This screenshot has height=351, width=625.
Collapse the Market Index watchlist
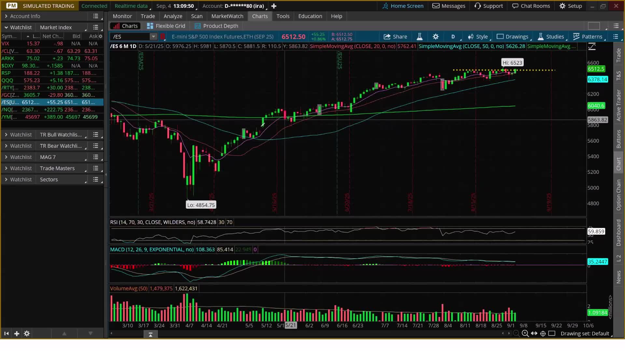click(6, 27)
